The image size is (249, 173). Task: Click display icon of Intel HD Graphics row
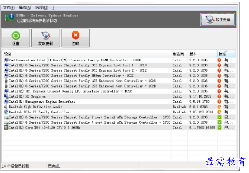[x=6, y=97]
